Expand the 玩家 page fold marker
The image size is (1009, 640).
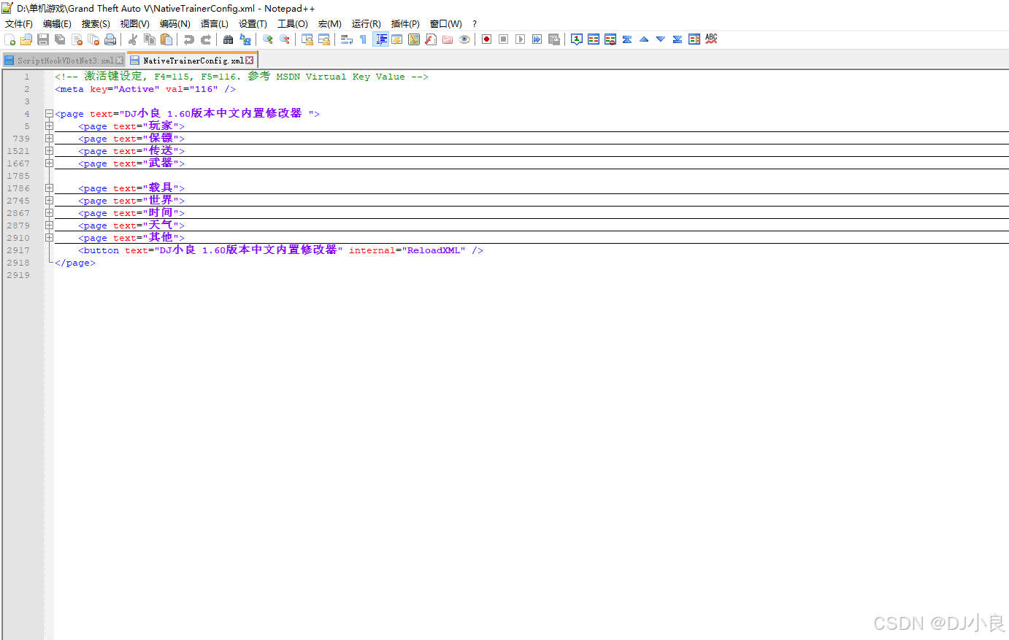[x=49, y=126]
